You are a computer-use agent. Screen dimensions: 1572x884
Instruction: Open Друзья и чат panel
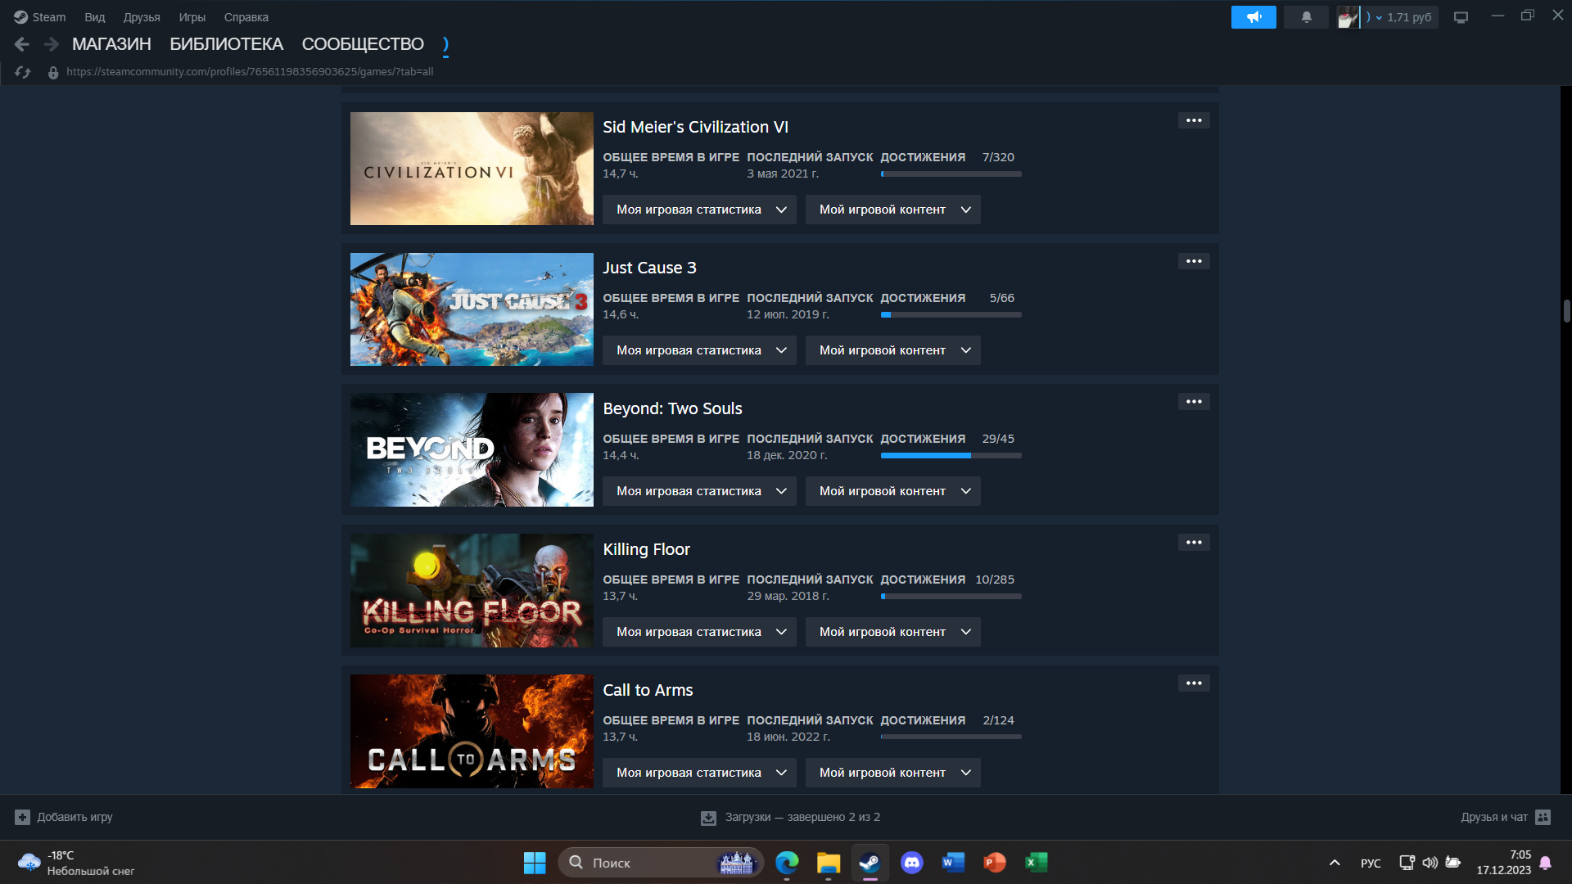tap(1506, 817)
